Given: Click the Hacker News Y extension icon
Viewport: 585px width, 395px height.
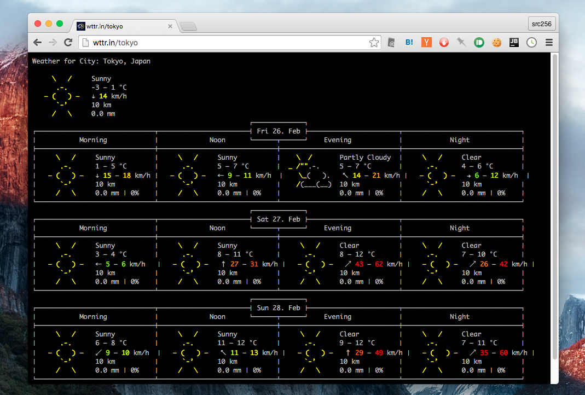Looking at the screenshot, I should (x=426, y=42).
